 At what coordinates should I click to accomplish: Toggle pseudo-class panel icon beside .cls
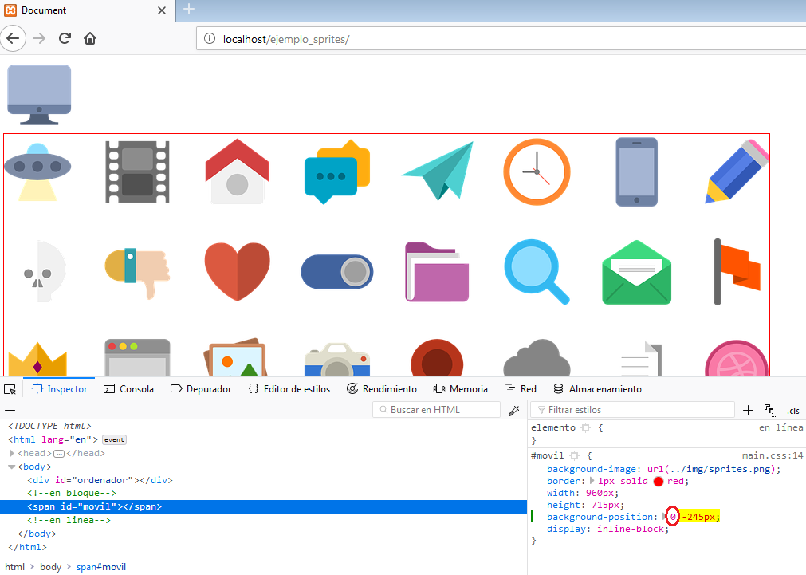click(x=770, y=410)
